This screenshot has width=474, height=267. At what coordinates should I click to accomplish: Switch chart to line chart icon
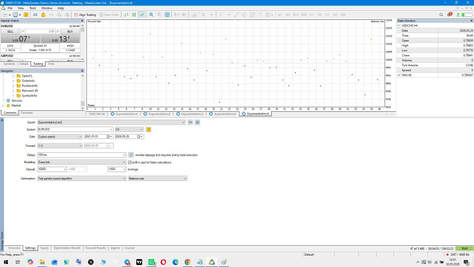point(142,14)
